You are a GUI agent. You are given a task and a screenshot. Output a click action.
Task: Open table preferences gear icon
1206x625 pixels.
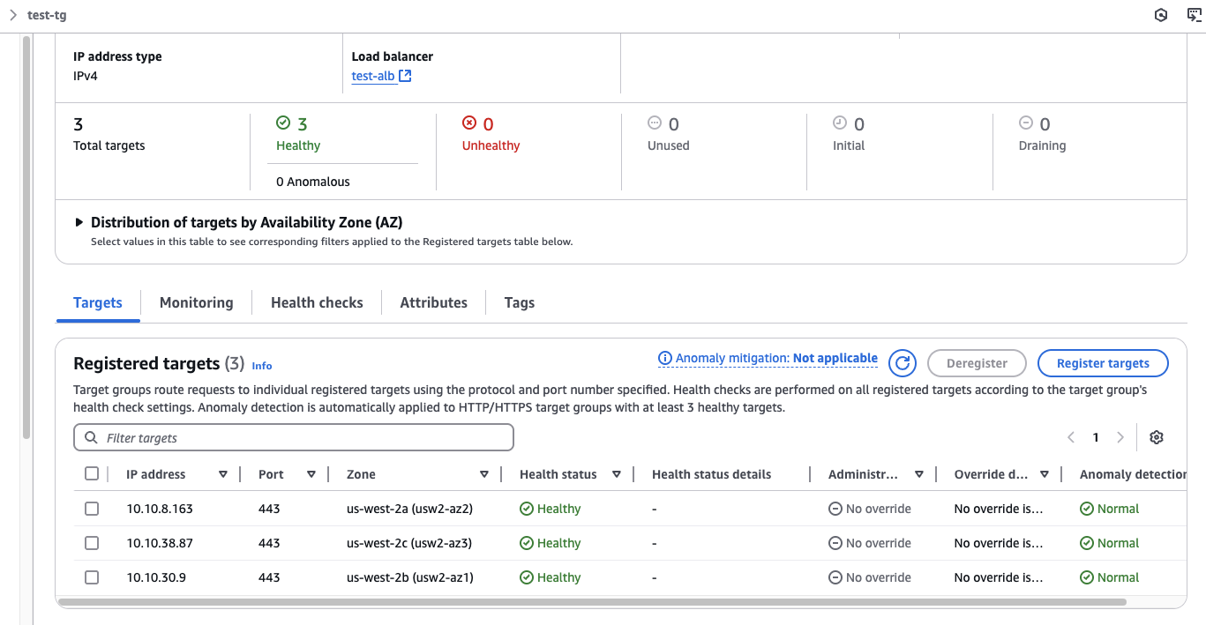tap(1157, 437)
